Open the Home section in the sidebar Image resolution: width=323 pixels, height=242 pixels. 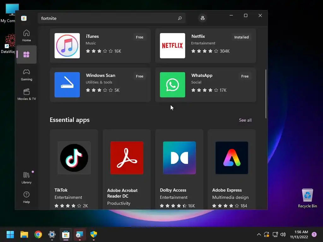(26, 36)
